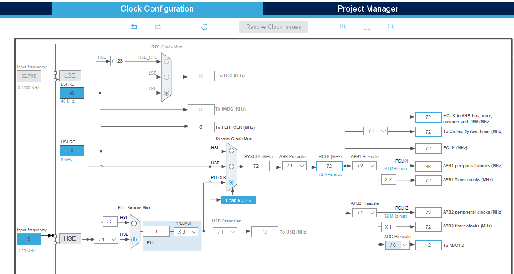Open the Cortex System timer divider dropdown
Image resolution: width=514 pixels, height=274 pixels.
pos(375,131)
